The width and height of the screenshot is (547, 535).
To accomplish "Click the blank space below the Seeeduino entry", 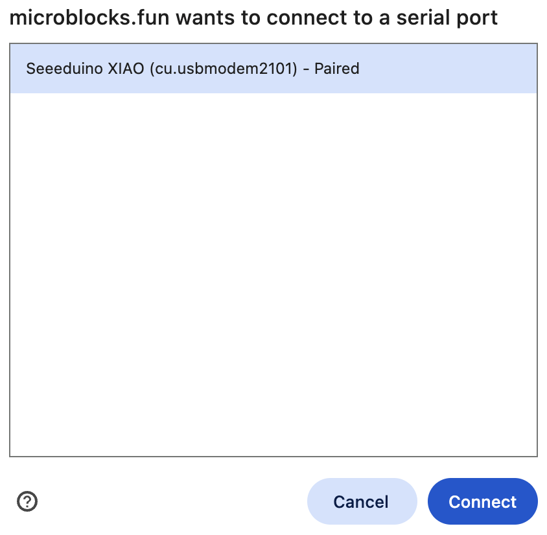I will (x=273, y=194).
